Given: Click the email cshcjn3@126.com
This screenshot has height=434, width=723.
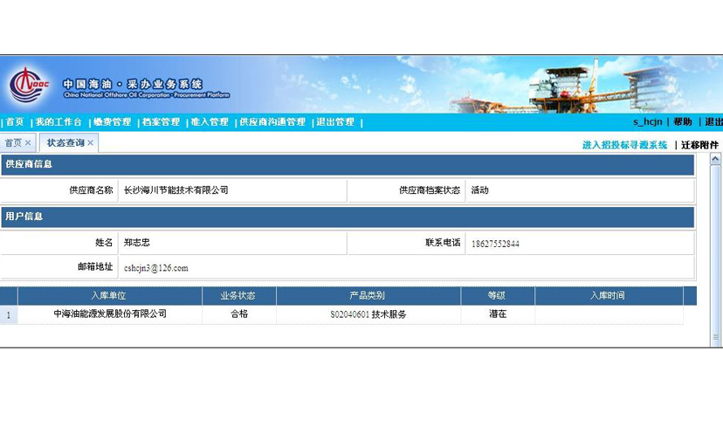Looking at the screenshot, I should coord(155,268).
